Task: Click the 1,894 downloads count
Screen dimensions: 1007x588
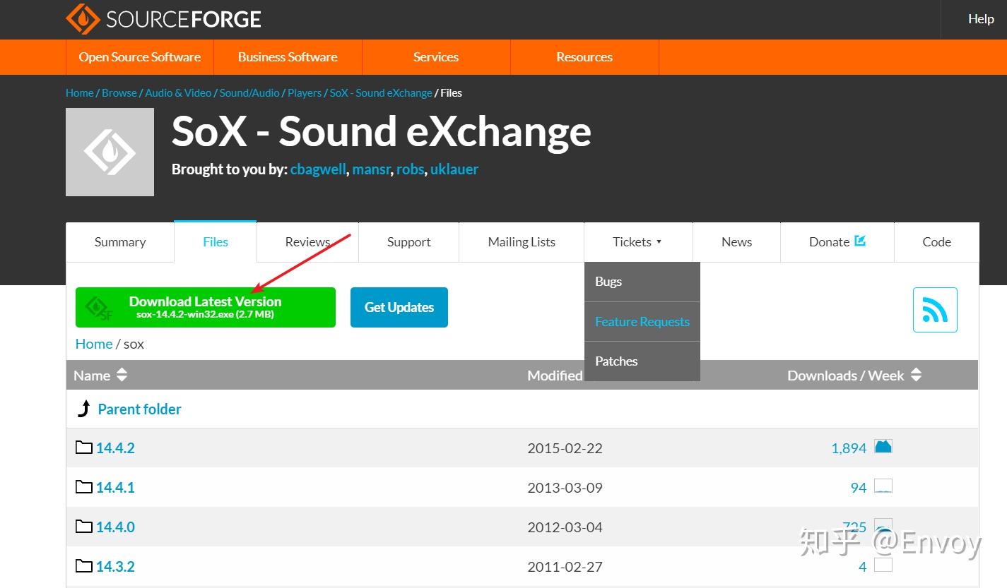Action: 849,448
